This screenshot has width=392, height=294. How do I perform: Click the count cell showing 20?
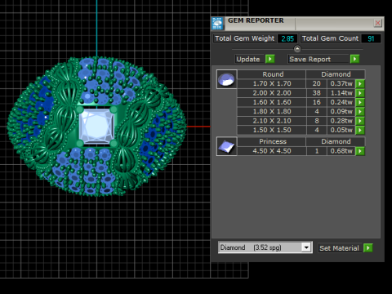click(317, 84)
